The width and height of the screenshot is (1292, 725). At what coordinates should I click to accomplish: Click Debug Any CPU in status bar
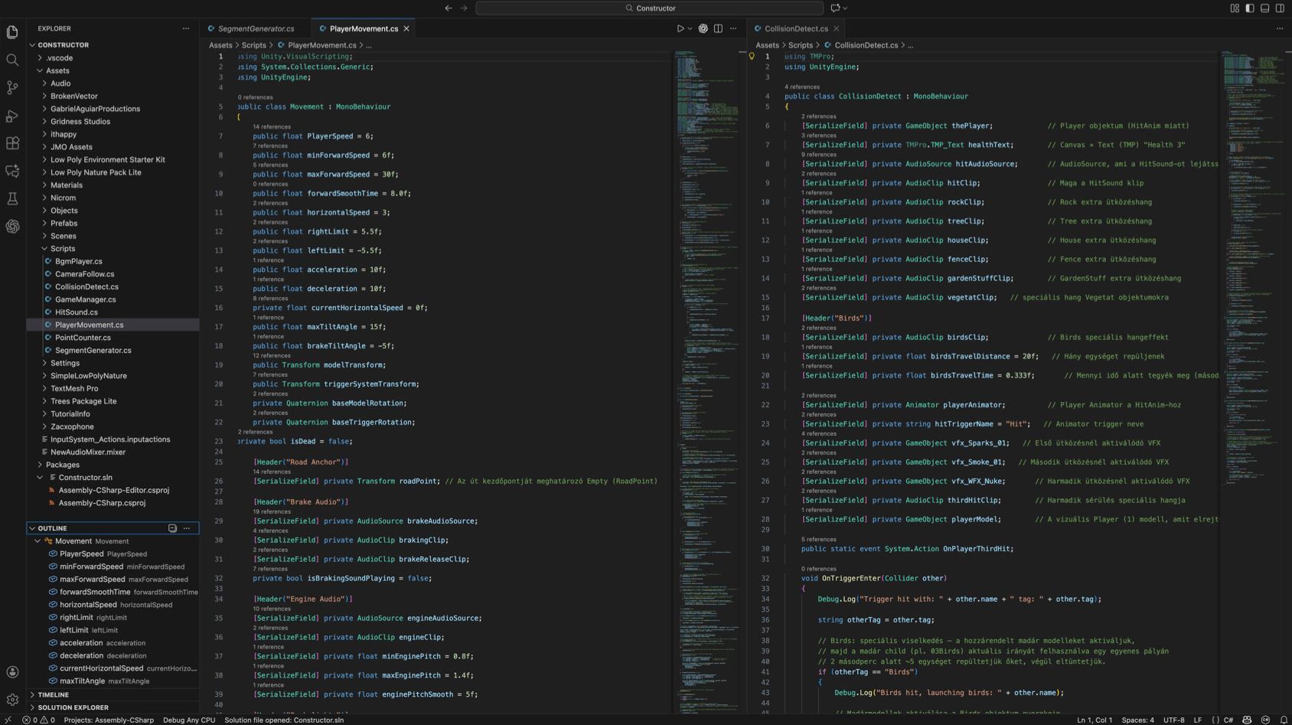click(x=189, y=720)
